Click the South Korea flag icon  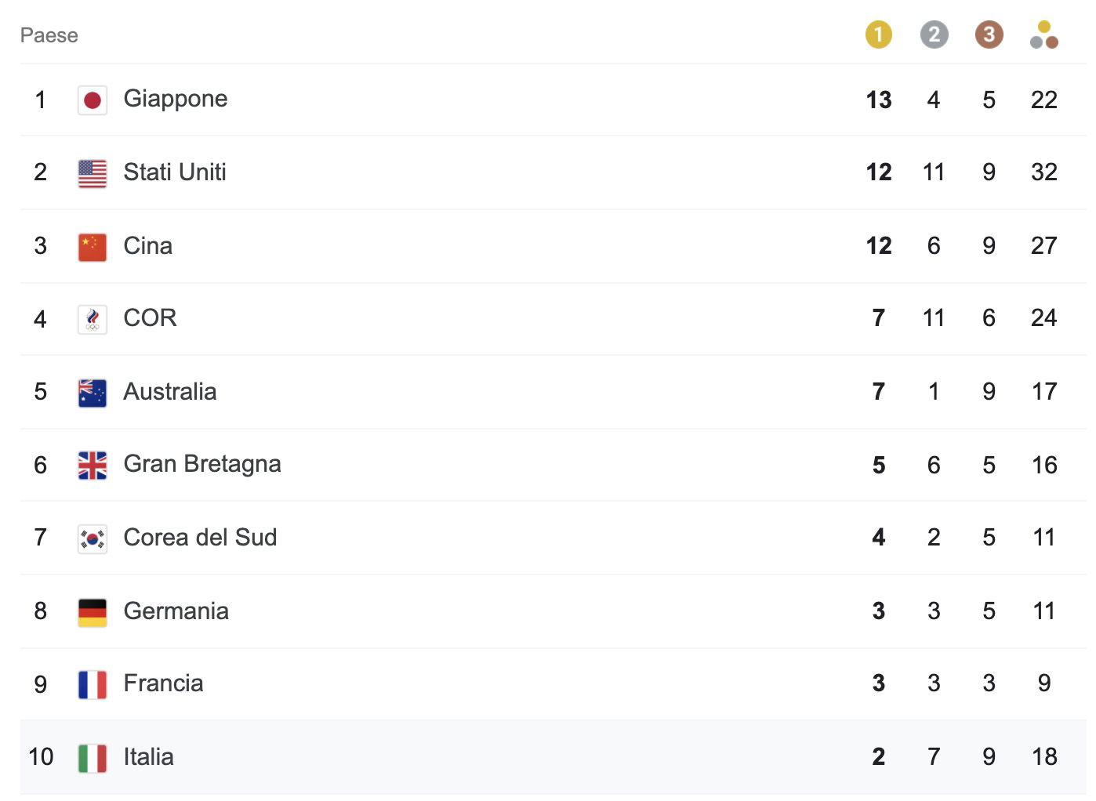click(x=93, y=538)
